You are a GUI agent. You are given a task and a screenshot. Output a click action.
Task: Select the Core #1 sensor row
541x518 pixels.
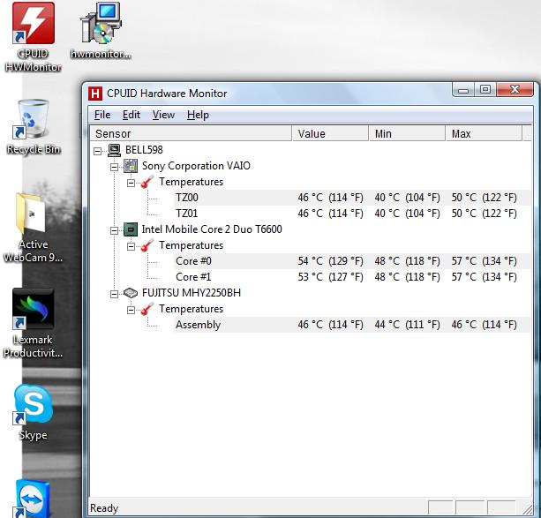[x=352, y=277]
